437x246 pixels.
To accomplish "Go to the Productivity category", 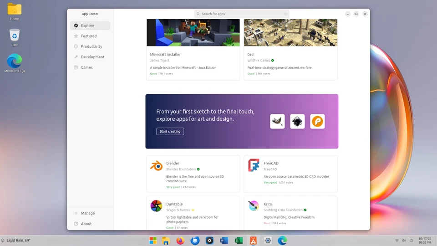I will pyautogui.click(x=90, y=46).
